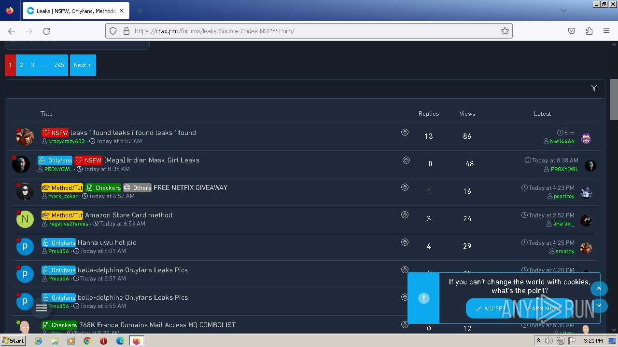Sort by Views column header
The height and width of the screenshot is (347, 618).
coord(467,114)
